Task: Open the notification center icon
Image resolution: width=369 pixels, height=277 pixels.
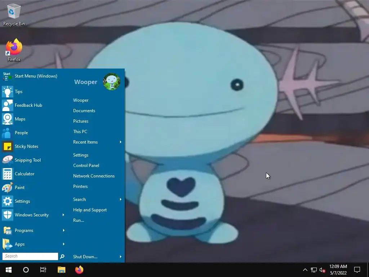Action: tap(357, 270)
